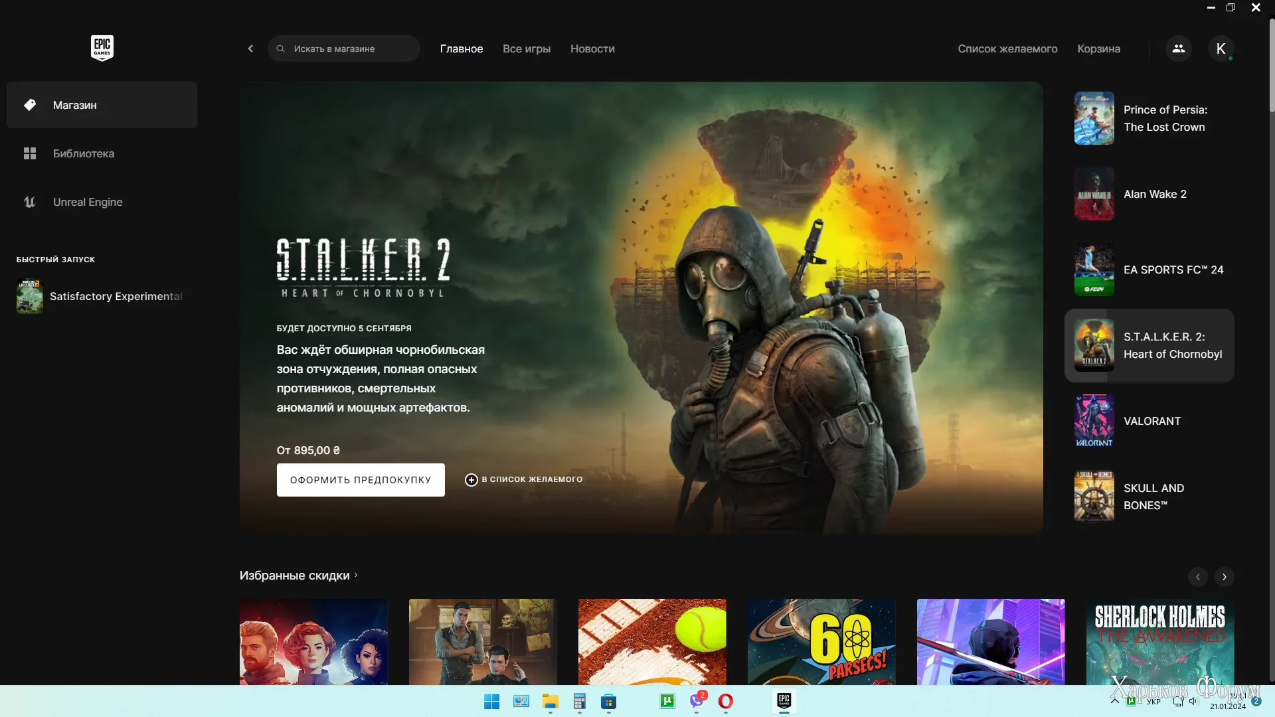Screen dimensions: 1275x717
Task: Switch to the Все игры tab
Action: pyautogui.click(x=527, y=48)
